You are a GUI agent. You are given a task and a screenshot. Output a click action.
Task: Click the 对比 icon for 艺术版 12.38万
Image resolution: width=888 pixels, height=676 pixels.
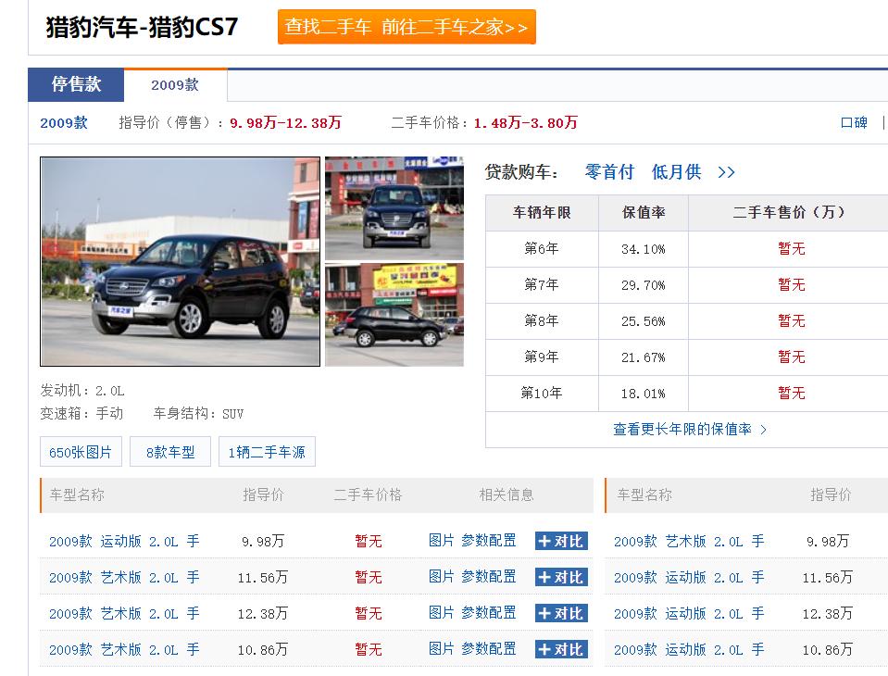click(560, 612)
